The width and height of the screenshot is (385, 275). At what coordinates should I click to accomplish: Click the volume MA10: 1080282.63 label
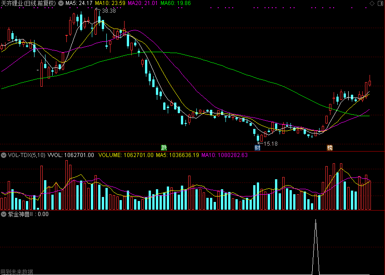tap(225, 155)
